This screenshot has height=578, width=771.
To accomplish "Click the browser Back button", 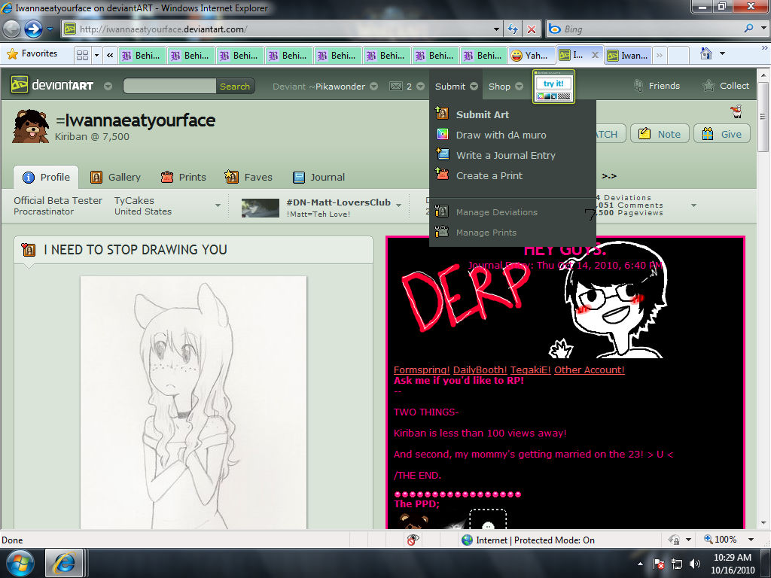I will [11, 29].
